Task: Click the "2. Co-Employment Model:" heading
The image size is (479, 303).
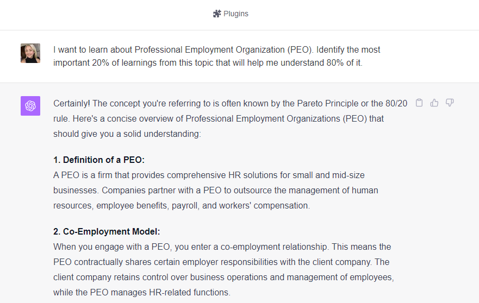Action: pos(107,231)
